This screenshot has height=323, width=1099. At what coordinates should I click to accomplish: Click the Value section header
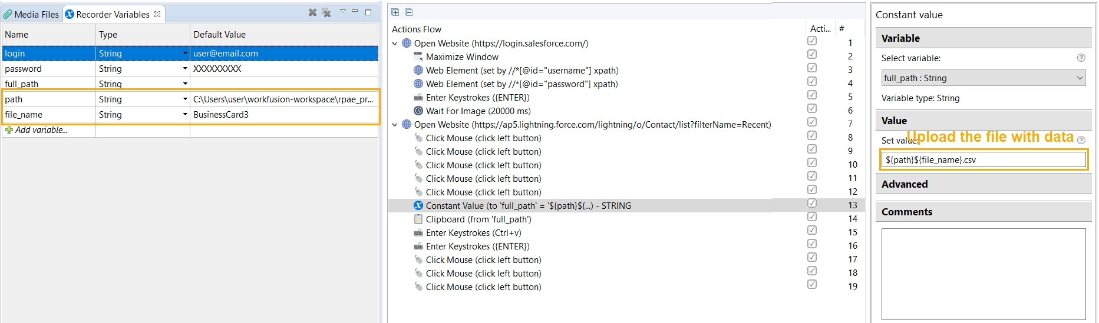pyautogui.click(x=984, y=121)
